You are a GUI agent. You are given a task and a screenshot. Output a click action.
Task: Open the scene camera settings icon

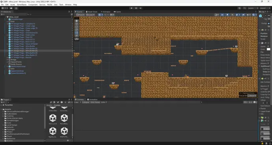pos(248,15)
